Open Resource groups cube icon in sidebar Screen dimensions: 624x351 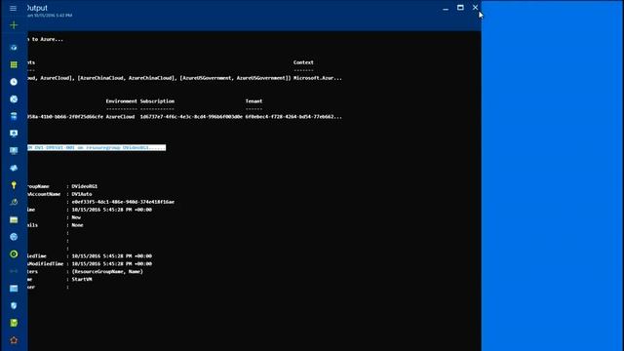point(14,48)
